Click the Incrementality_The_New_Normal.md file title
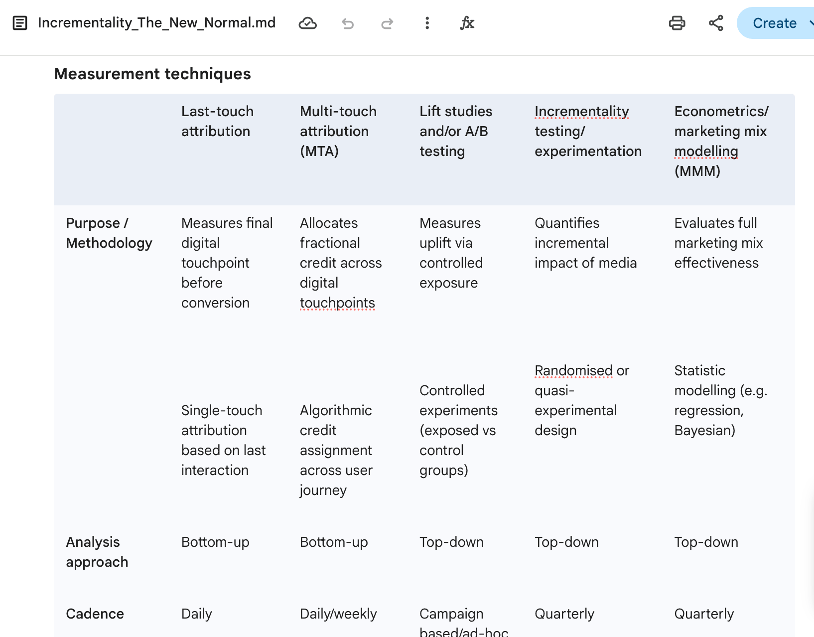The height and width of the screenshot is (637, 814). (156, 23)
